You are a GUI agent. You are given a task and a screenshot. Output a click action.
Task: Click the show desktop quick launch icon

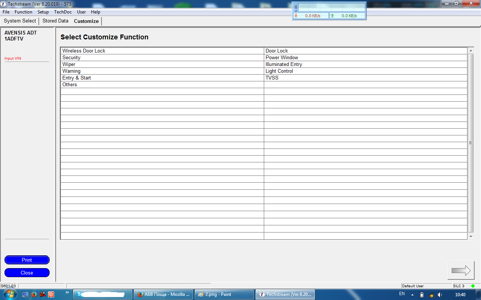(x=25, y=294)
